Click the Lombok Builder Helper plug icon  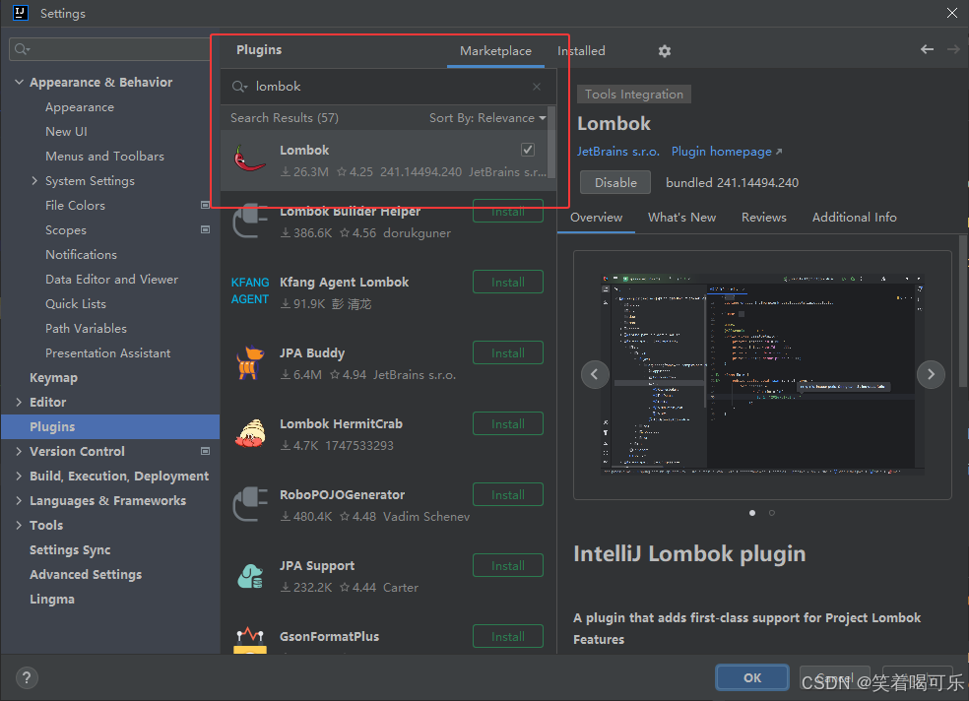[250, 222]
